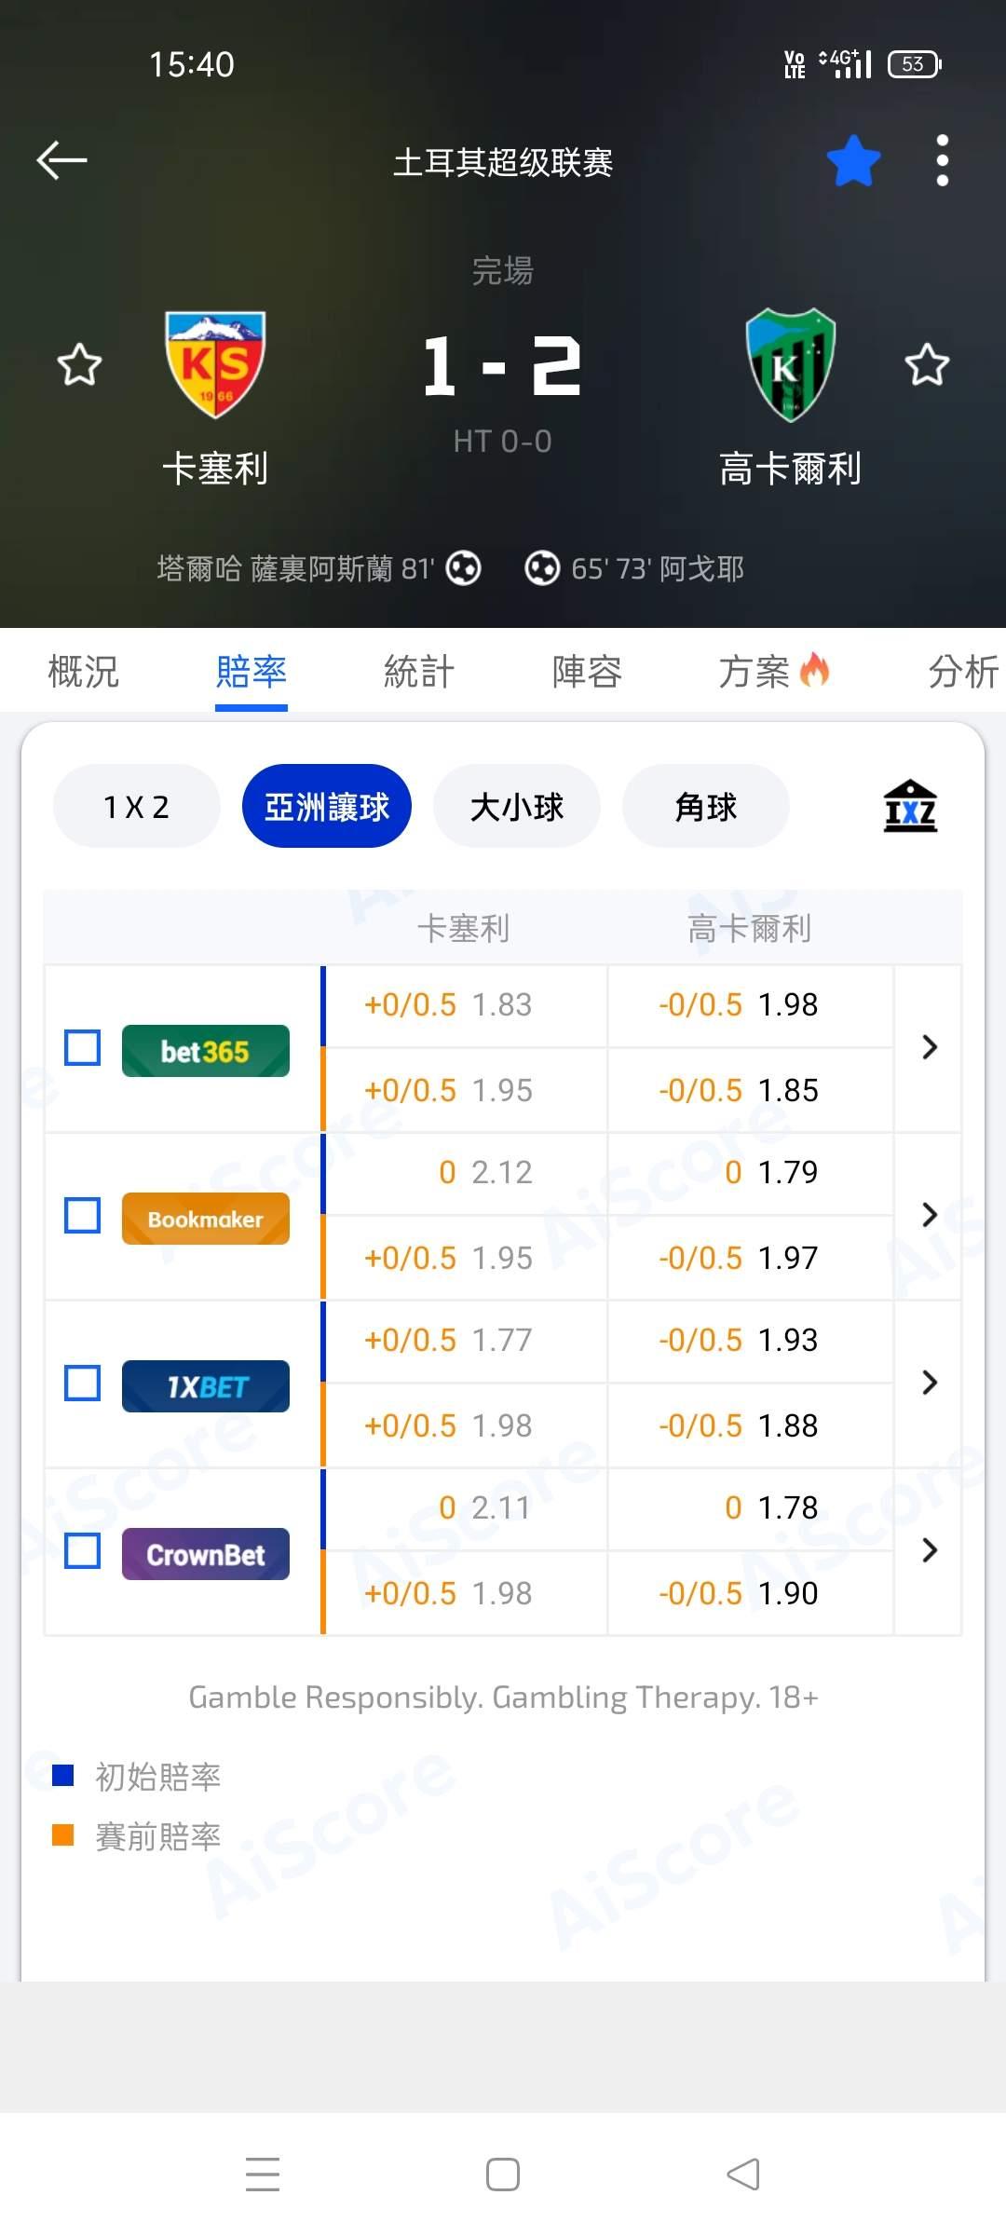This screenshot has height=2236, width=1006.
Task: Tap the 65' 73' goal soccer ball icon
Action: (x=542, y=567)
